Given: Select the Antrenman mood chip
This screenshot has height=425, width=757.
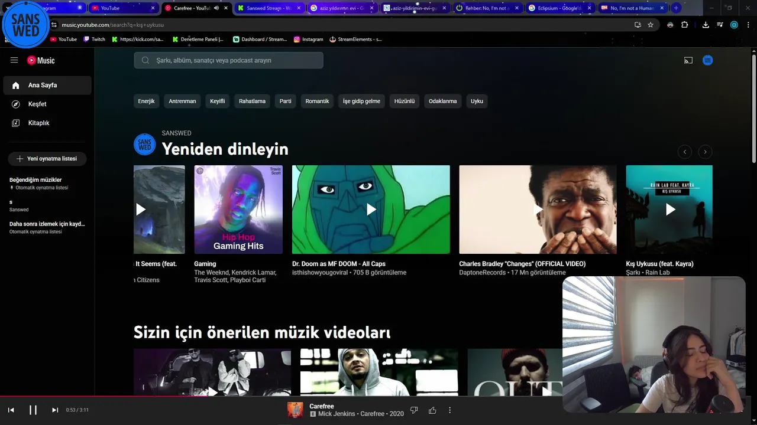Looking at the screenshot, I should tap(182, 101).
